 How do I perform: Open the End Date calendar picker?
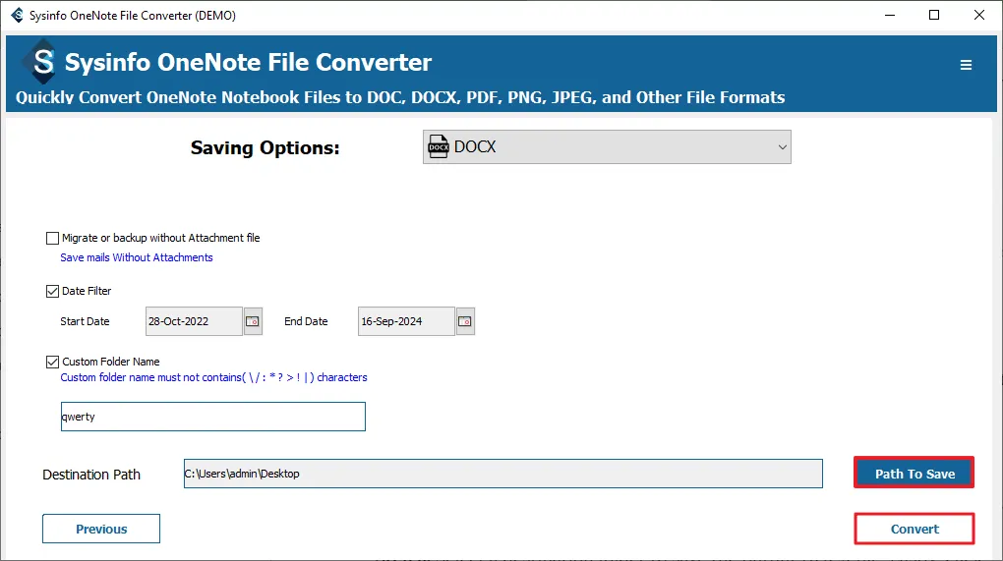[465, 321]
